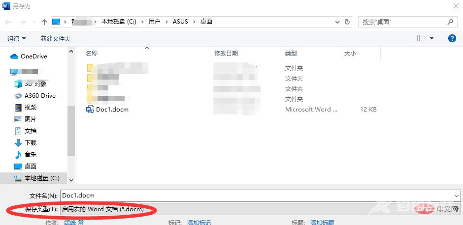Viewport: 463px width, 225px height.
Task: Click the ASUS breadcrumb in address bar
Action: click(180, 22)
